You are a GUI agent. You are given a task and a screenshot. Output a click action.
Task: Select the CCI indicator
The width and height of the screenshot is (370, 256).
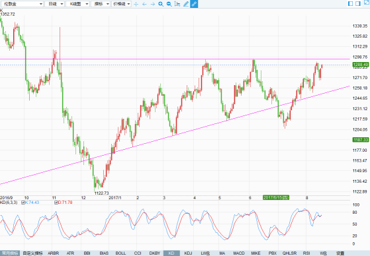pos(138,253)
